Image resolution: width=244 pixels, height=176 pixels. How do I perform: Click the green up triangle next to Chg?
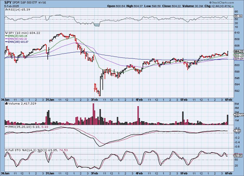tap(233, 6)
